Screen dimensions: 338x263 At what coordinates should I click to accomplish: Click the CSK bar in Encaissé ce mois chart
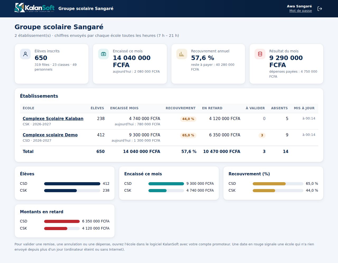(166, 191)
